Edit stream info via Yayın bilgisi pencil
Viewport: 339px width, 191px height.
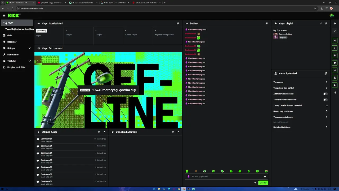tap(321, 23)
